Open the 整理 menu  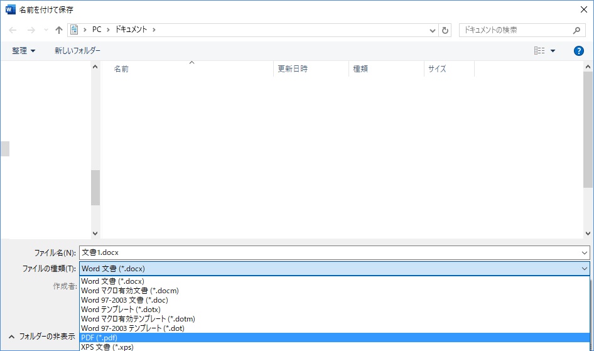pyautogui.click(x=23, y=51)
